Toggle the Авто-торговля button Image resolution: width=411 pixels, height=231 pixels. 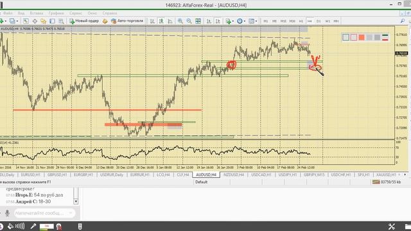127,21
